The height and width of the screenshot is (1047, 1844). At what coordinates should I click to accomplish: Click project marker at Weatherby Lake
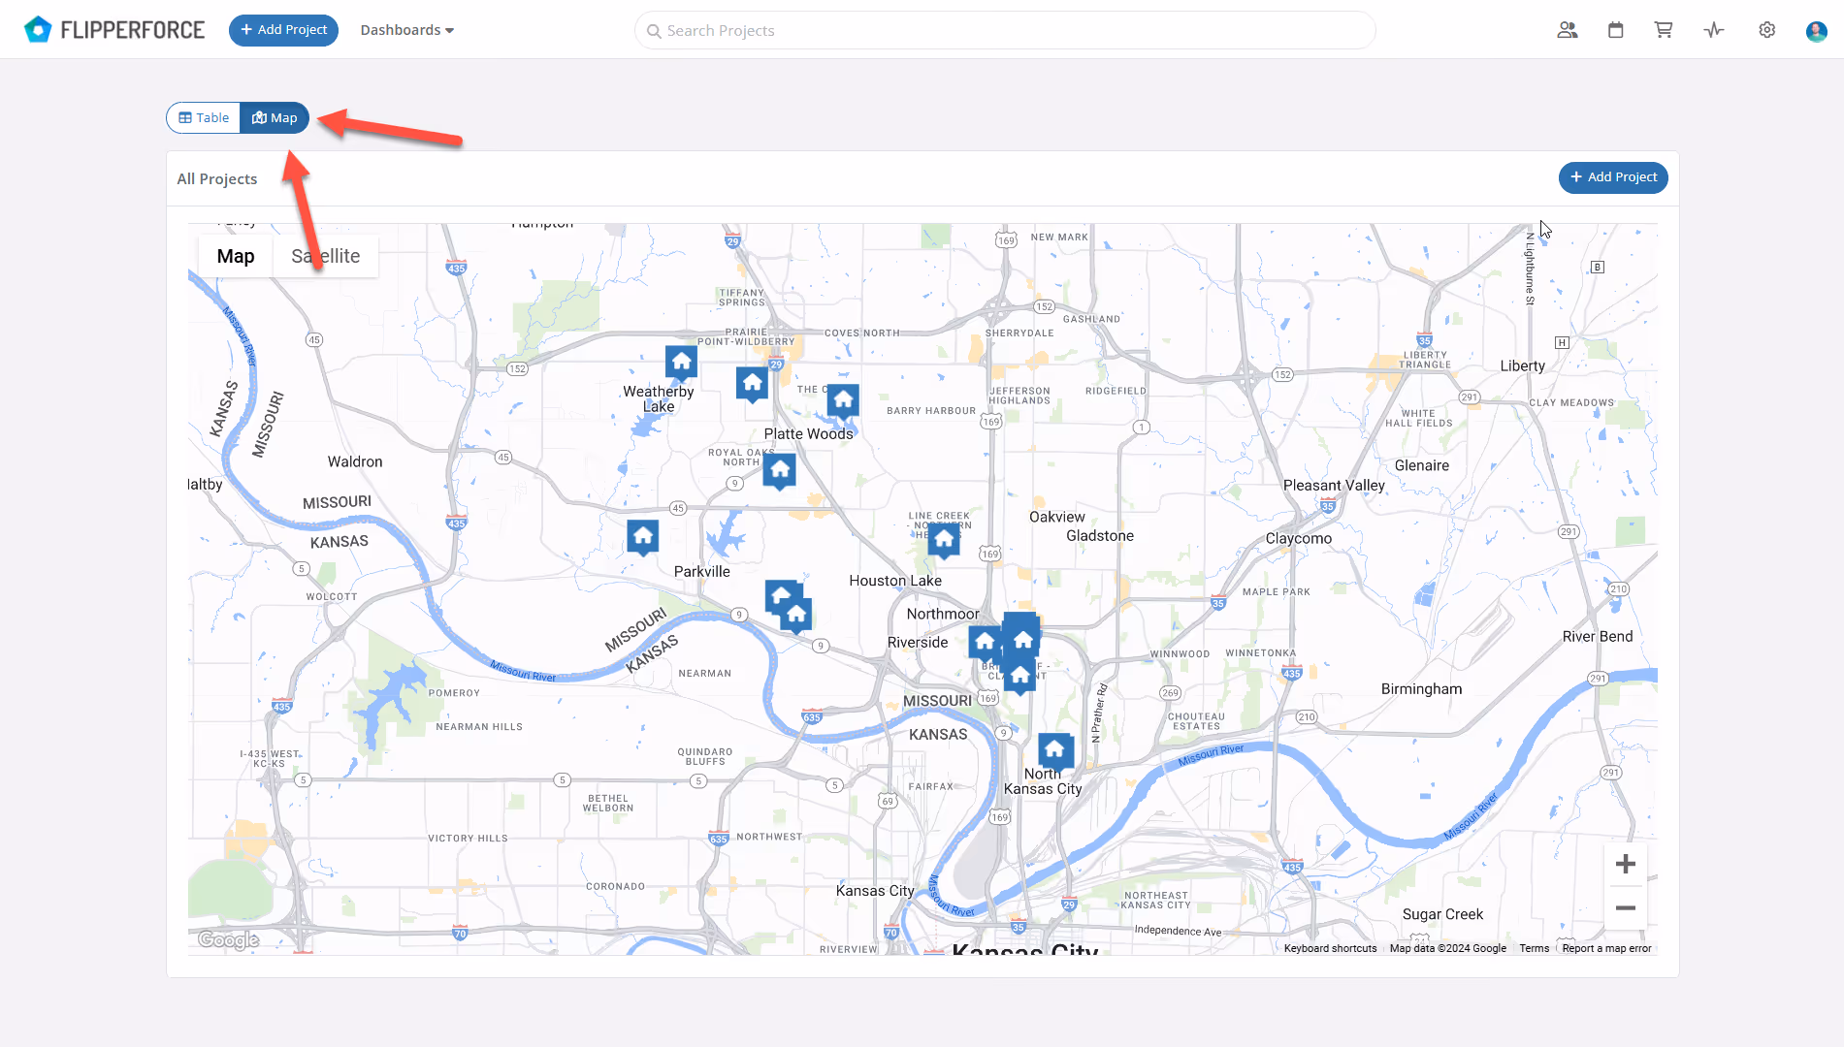[x=681, y=363]
